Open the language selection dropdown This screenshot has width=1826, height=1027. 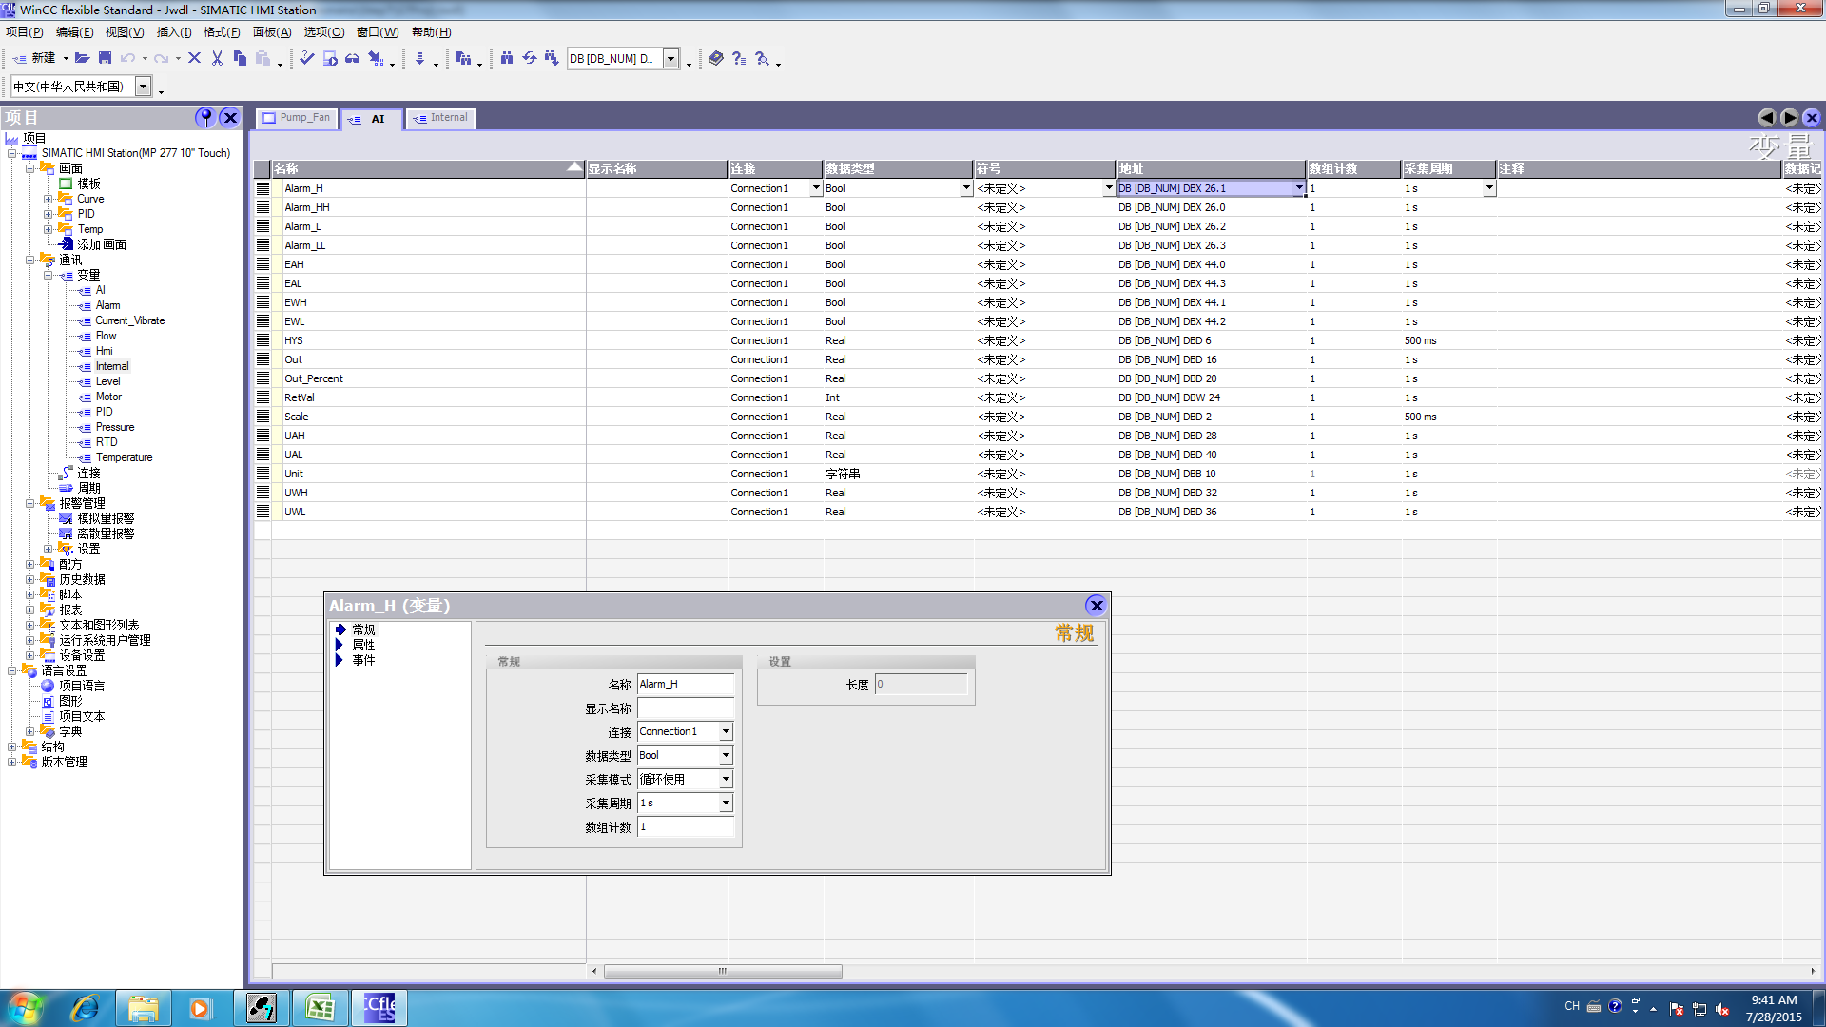(143, 87)
